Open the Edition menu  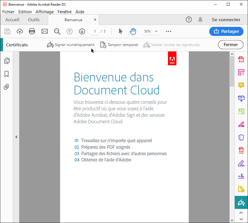pyautogui.click(x=25, y=12)
